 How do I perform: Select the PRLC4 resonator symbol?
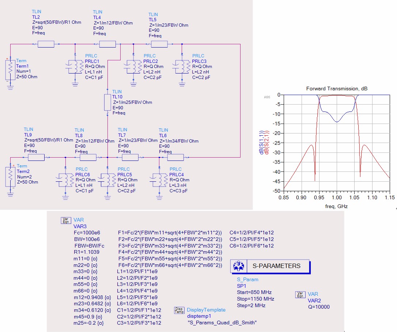tap(159, 180)
